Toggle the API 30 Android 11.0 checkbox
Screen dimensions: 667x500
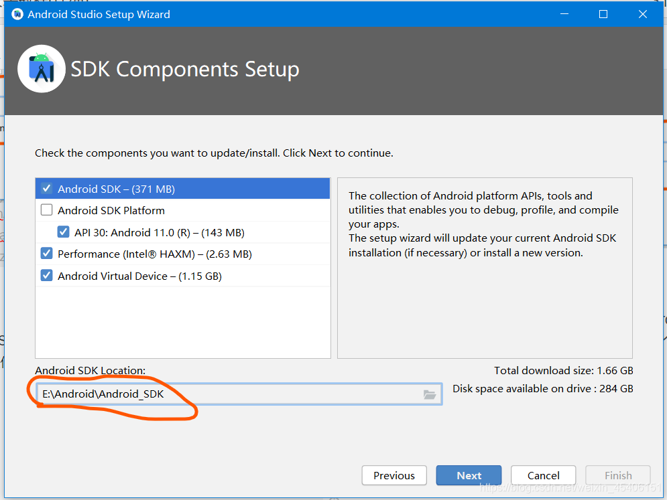(x=64, y=232)
